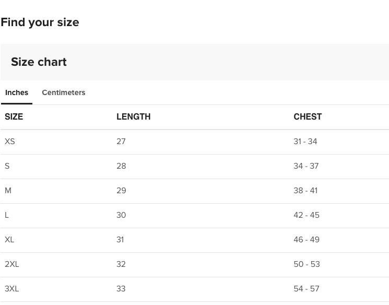This screenshot has height=305, width=389.
Task: Select the 2XL size row label
Action: [12, 264]
